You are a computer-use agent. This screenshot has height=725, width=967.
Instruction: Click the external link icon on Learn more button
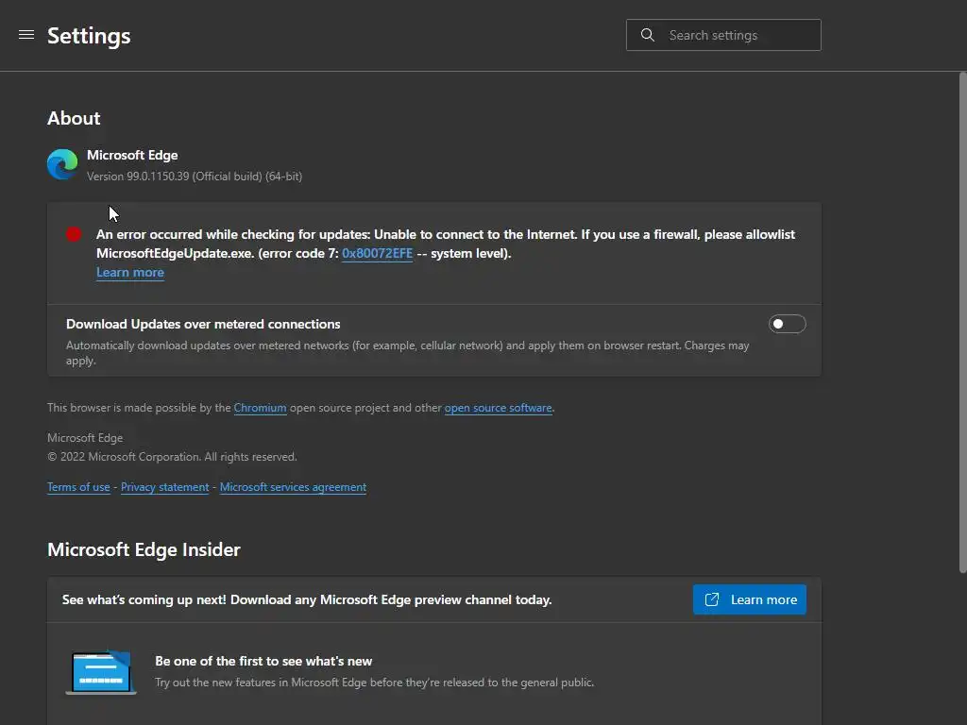coord(713,599)
